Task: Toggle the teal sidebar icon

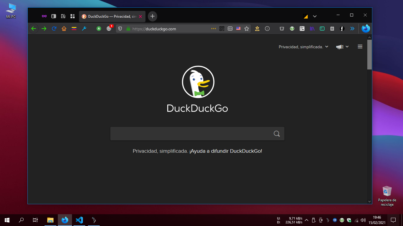Action: [x=322, y=29]
